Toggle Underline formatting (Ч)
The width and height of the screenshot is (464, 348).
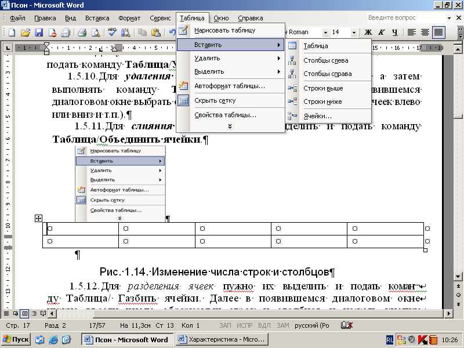(x=395, y=32)
